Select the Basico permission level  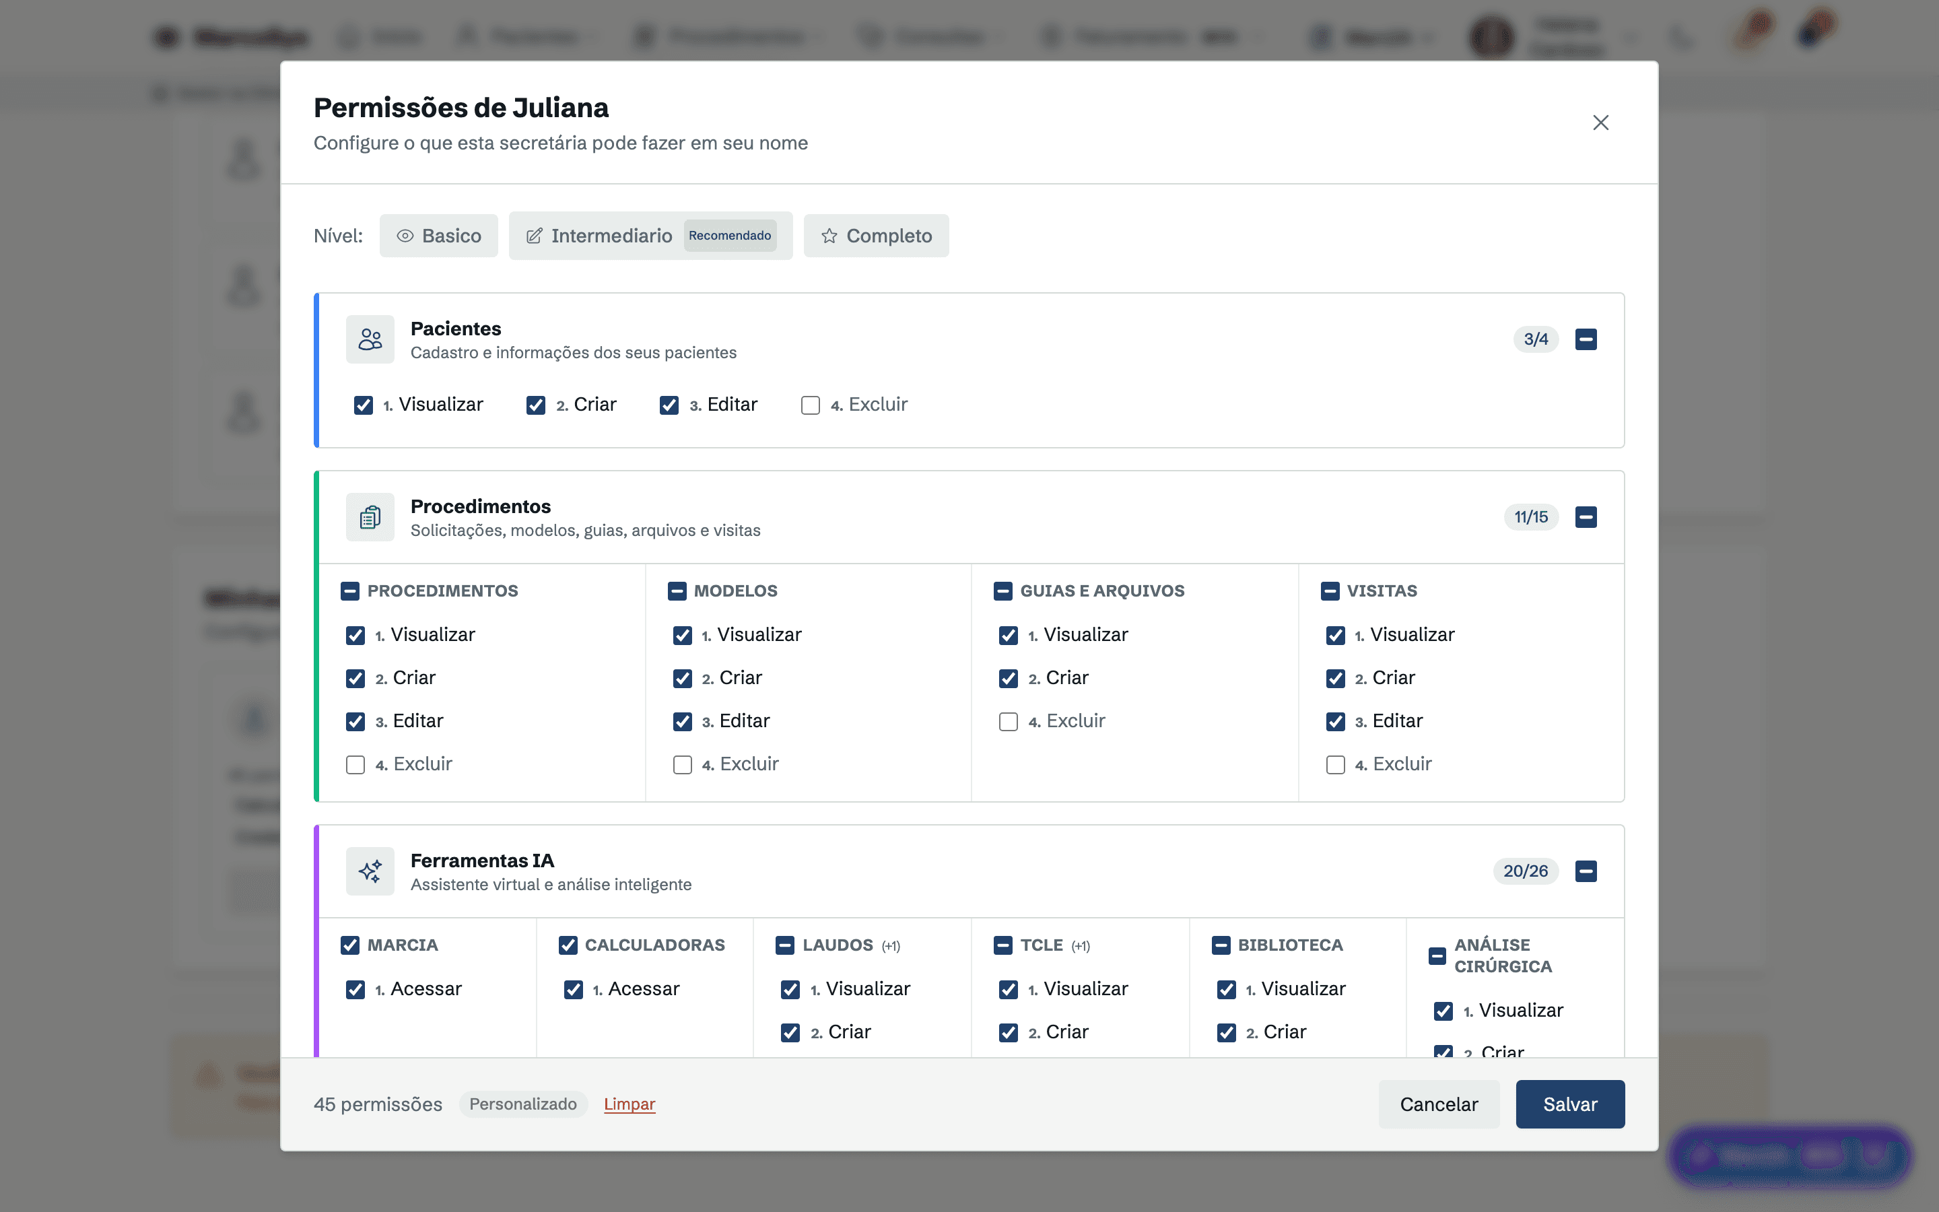tap(439, 236)
